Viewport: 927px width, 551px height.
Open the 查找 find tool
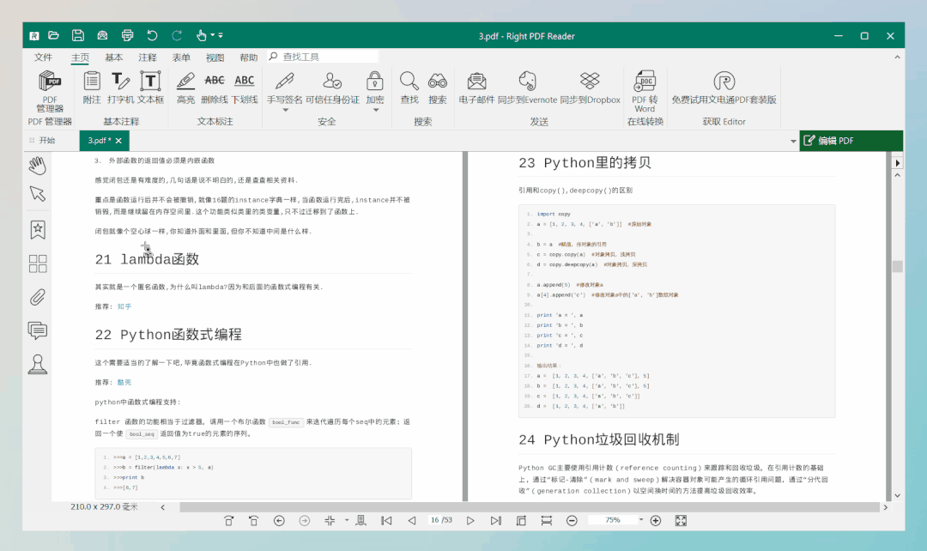point(409,88)
